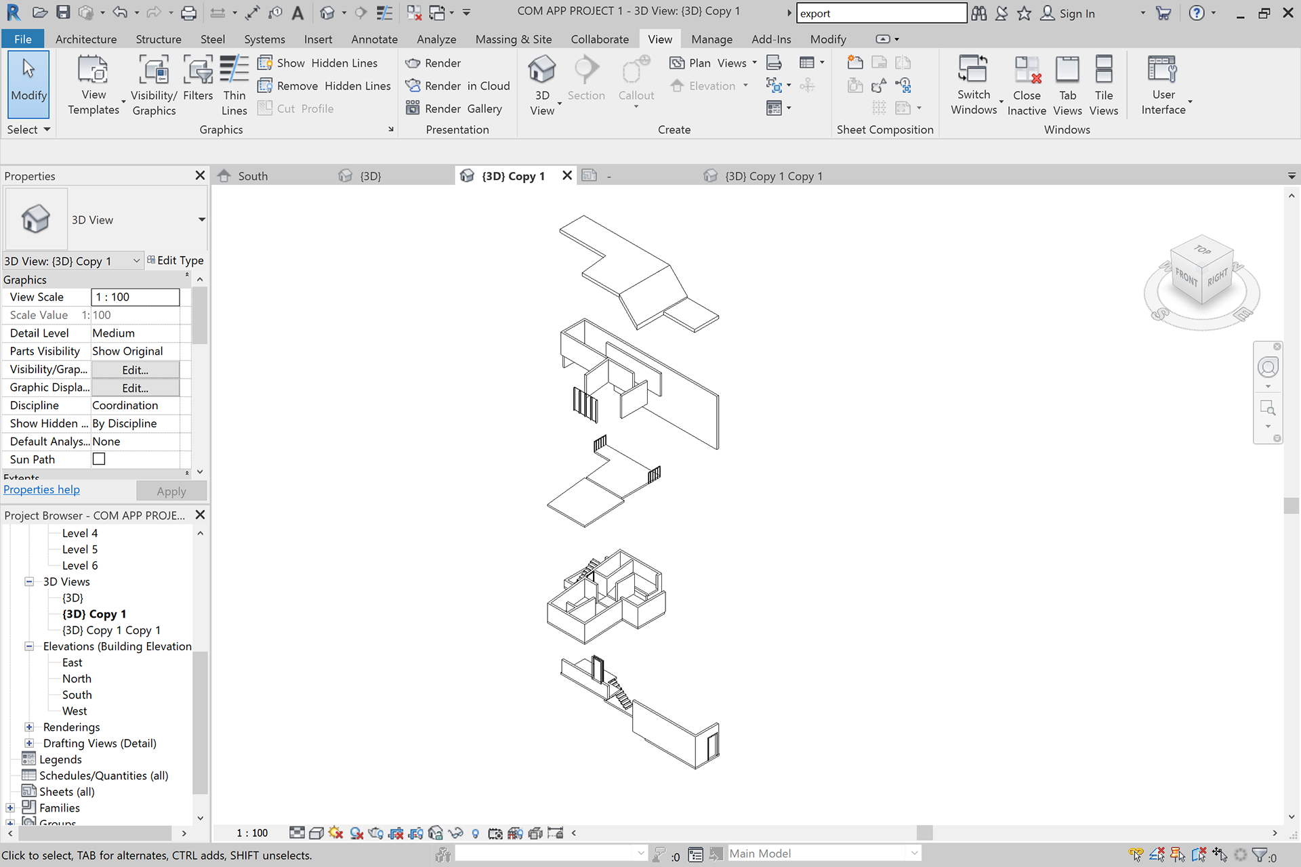Toggle Shadows icon in view control bar

(356, 833)
